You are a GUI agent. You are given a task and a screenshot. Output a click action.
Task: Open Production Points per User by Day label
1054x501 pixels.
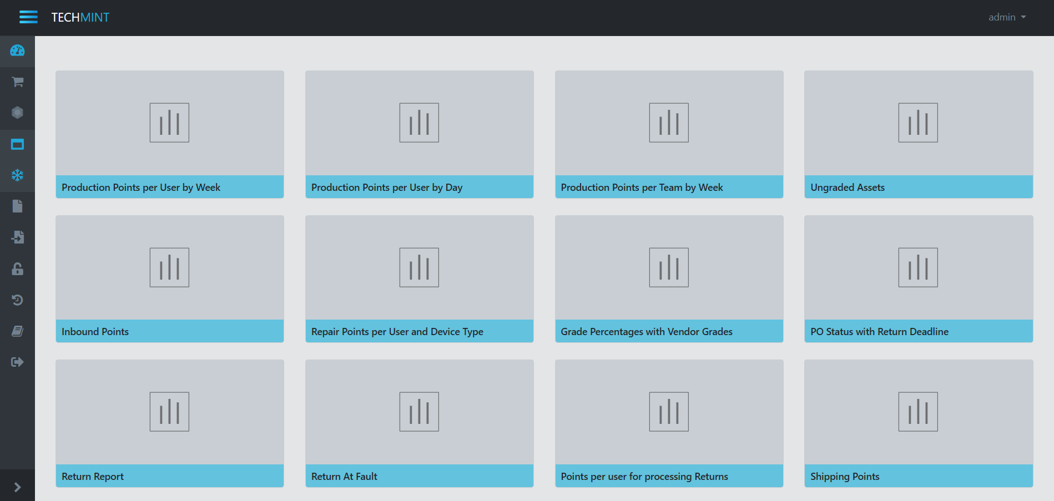(387, 188)
